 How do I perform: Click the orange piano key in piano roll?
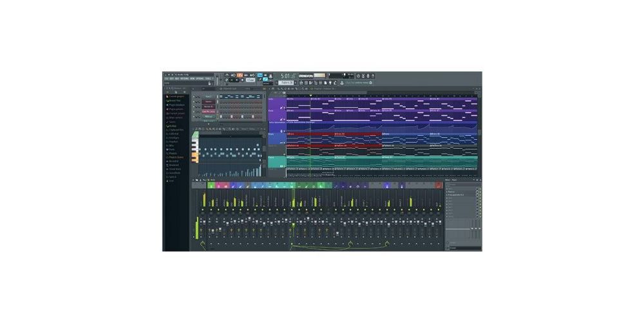(194, 156)
